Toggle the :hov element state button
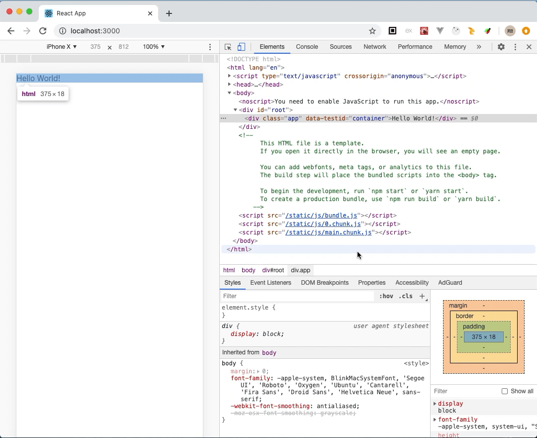The width and height of the screenshot is (537, 438). pyautogui.click(x=386, y=296)
